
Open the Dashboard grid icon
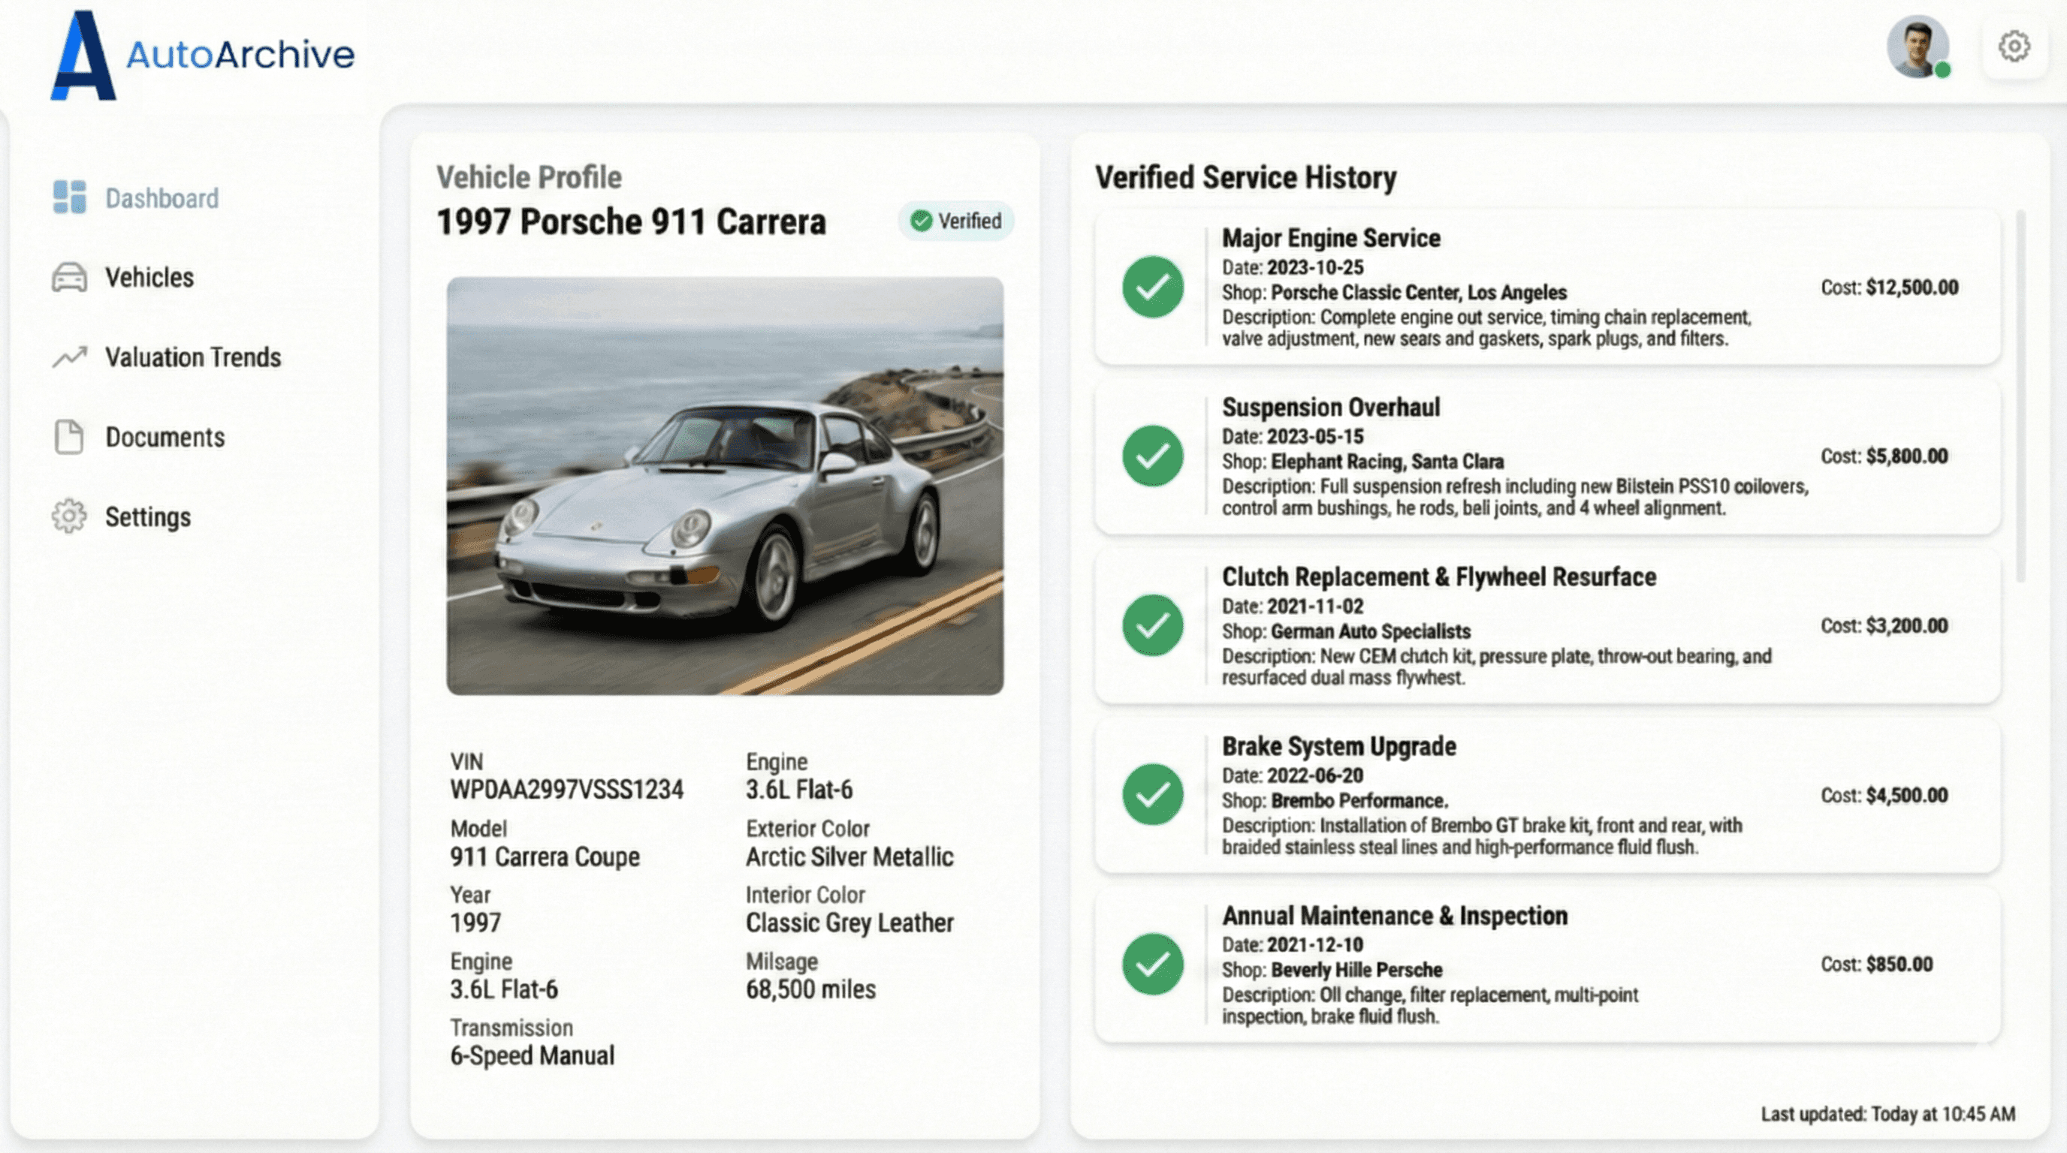(x=69, y=197)
